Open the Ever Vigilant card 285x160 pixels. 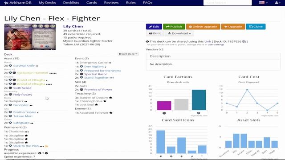click(x=94, y=67)
